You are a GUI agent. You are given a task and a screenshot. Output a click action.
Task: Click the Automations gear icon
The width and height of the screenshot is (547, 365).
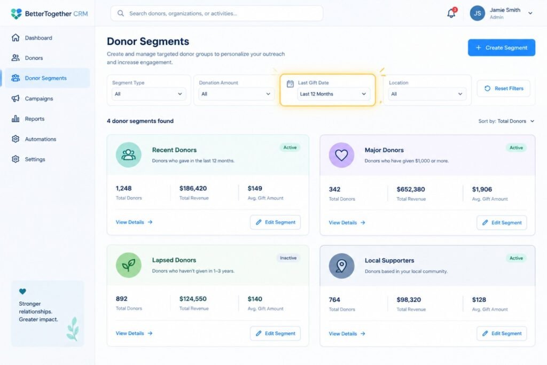tap(15, 139)
